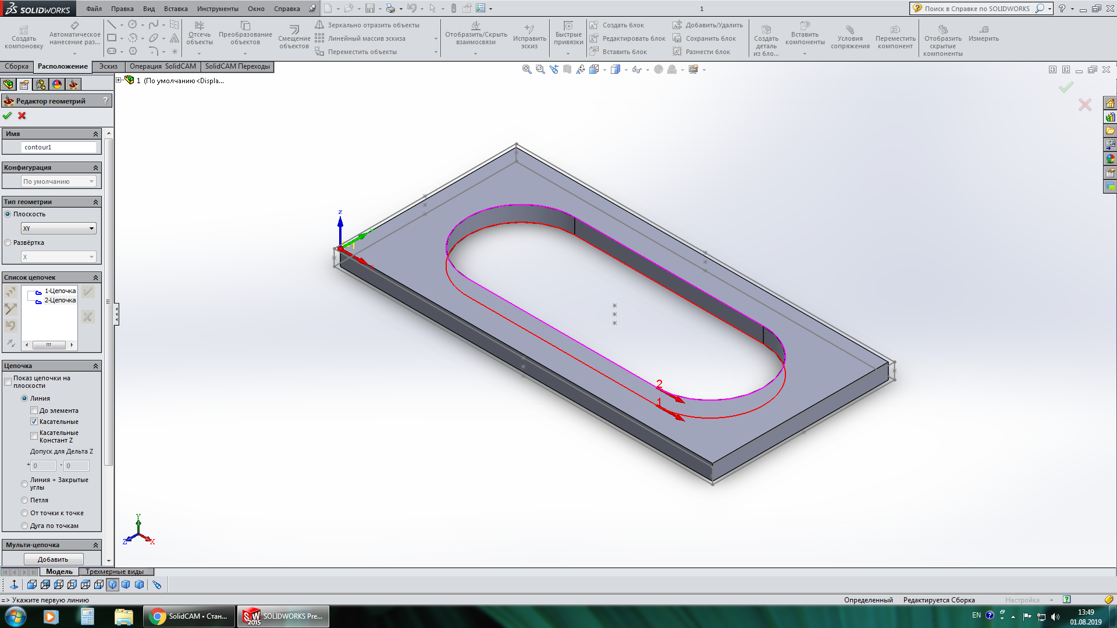The image size is (1117, 628).
Task: Select the Петля radio button
Action: click(x=24, y=500)
